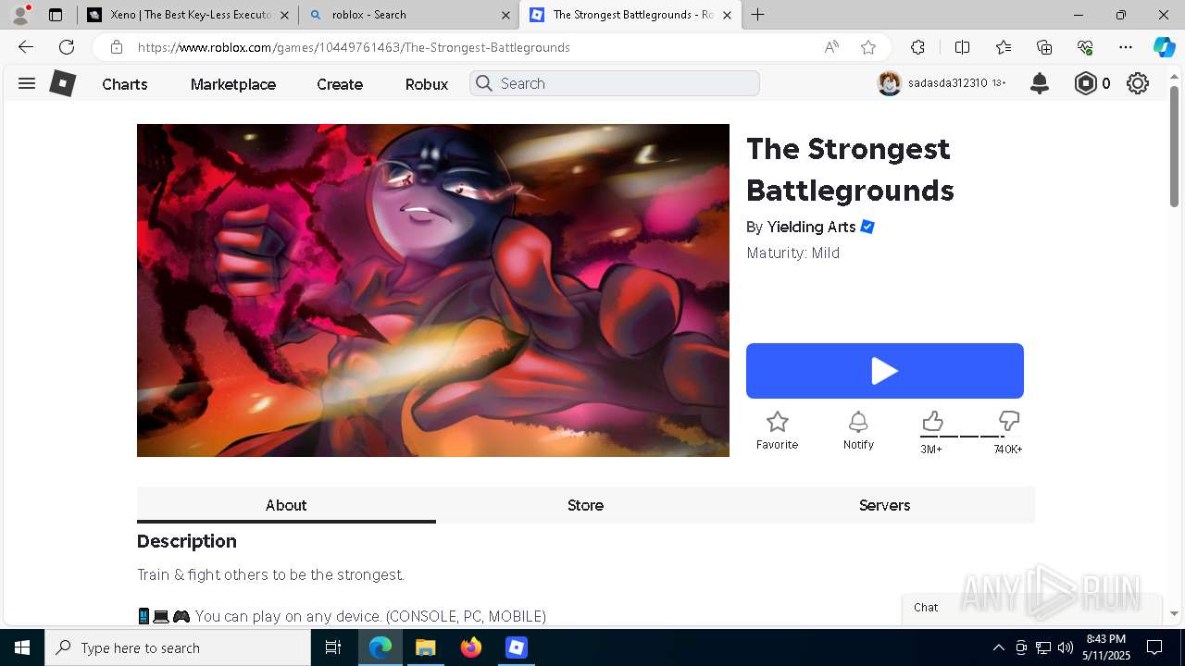Click the username sadasda312310
1185x666 pixels.
click(x=947, y=83)
